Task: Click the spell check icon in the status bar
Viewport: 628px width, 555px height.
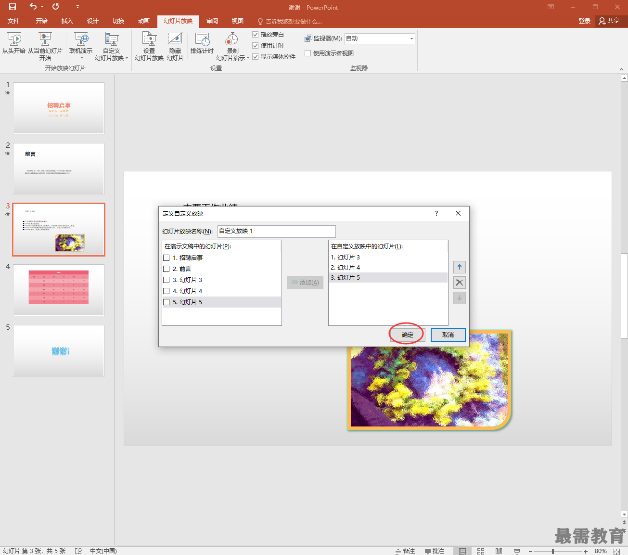Action: pos(78,551)
